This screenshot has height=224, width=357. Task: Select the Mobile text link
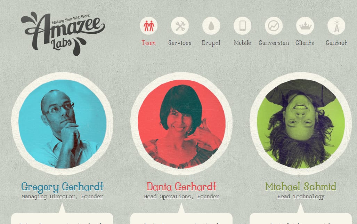243,43
